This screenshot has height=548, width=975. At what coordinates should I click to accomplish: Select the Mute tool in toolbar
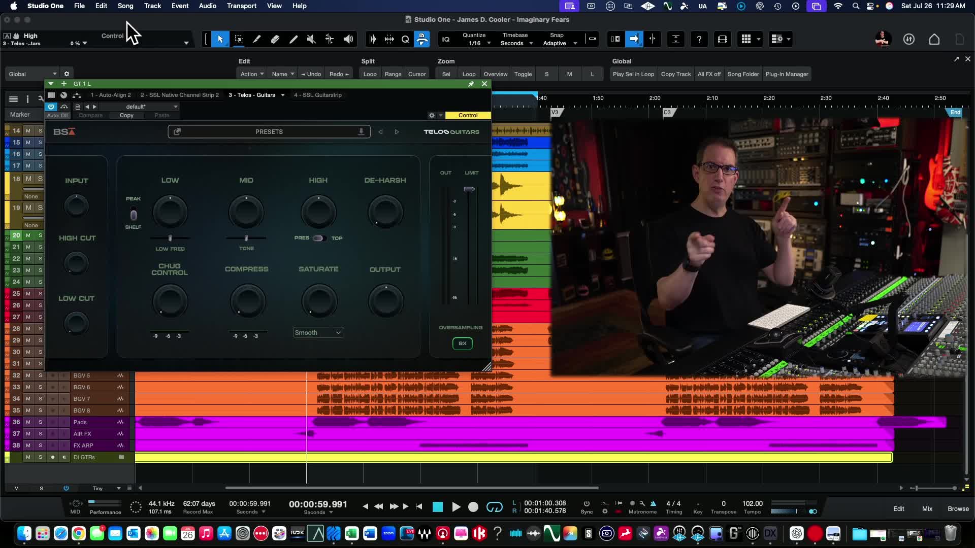pos(311,39)
